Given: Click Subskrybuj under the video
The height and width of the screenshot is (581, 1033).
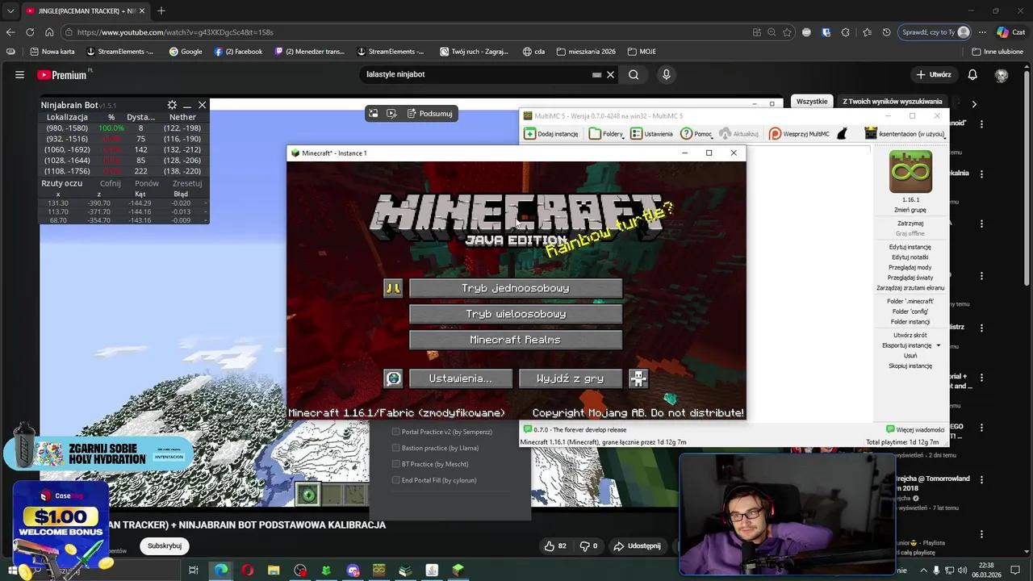Looking at the screenshot, I should click(165, 545).
